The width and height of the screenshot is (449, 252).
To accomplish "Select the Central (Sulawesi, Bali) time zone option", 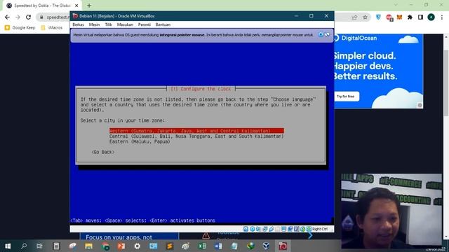I will tap(196, 136).
